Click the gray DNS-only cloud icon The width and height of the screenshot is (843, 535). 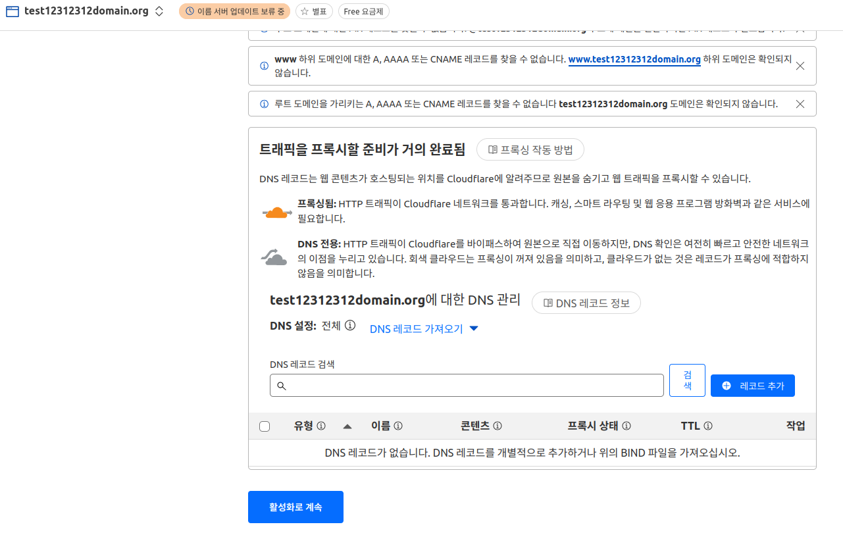(274, 257)
